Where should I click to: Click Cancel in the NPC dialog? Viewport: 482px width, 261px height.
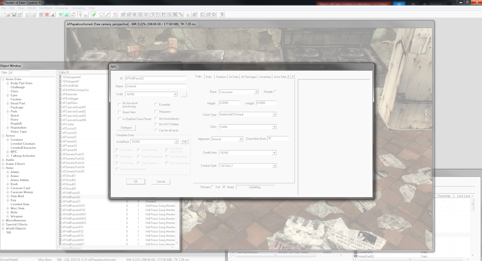coord(161,182)
